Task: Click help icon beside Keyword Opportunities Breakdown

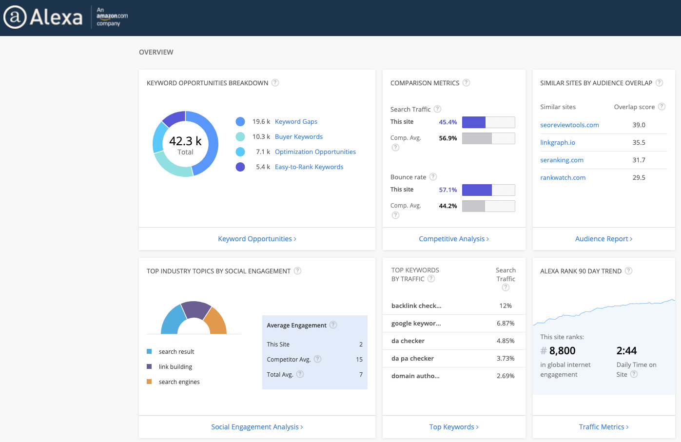Action: pos(275,83)
